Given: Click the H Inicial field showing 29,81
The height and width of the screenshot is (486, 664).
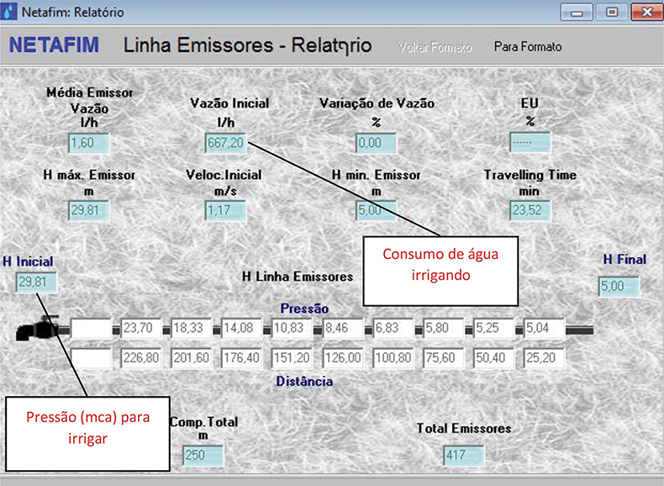Looking at the screenshot, I should [36, 283].
